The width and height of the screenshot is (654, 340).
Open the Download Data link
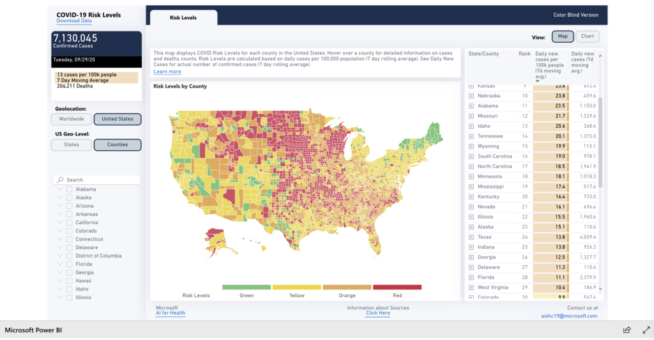[x=73, y=21]
